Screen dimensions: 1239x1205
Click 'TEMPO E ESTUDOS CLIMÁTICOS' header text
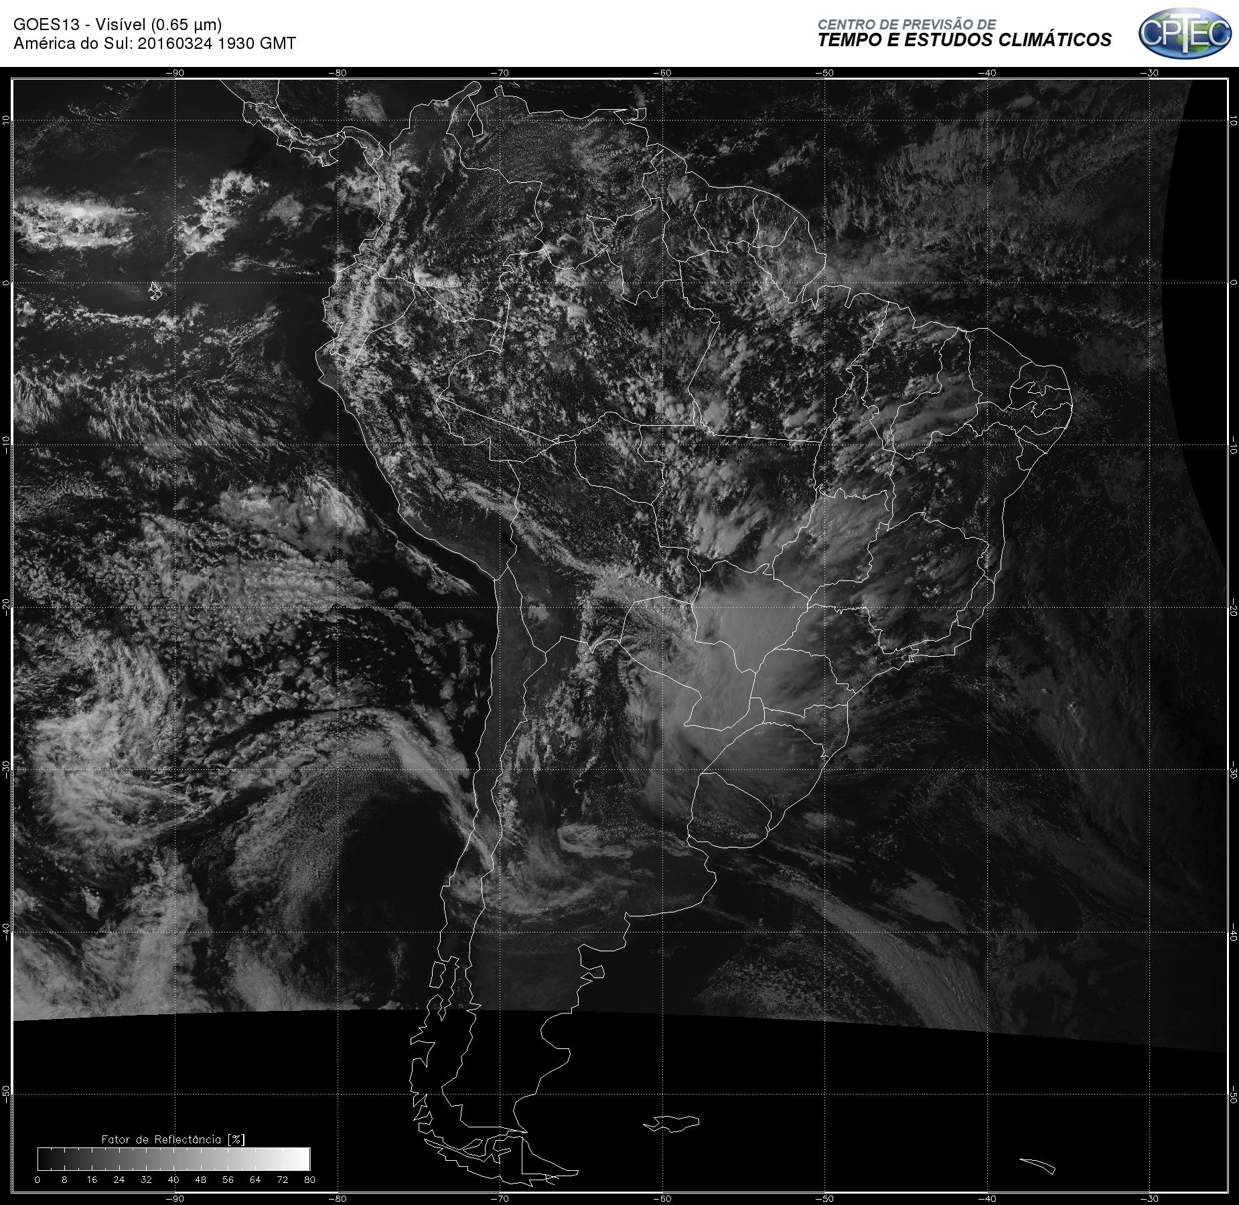pos(964,40)
